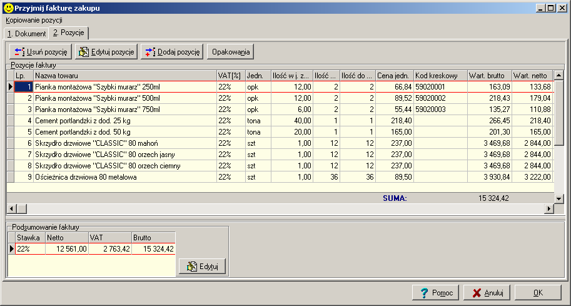The height and width of the screenshot is (306, 571).
Task: Switch to the 1. Dokument tab
Action: (26, 34)
